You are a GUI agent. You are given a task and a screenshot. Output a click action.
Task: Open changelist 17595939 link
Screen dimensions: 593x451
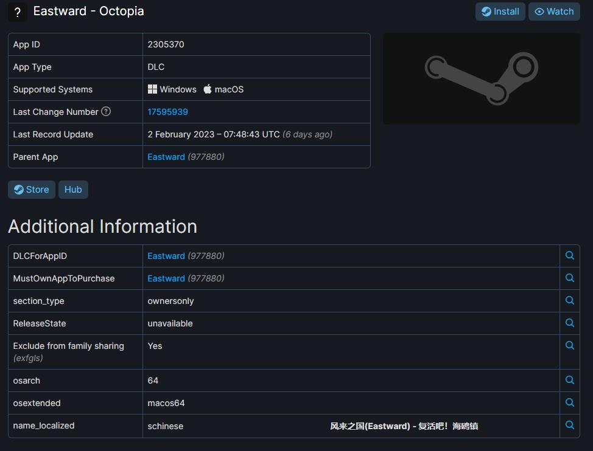point(167,112)
